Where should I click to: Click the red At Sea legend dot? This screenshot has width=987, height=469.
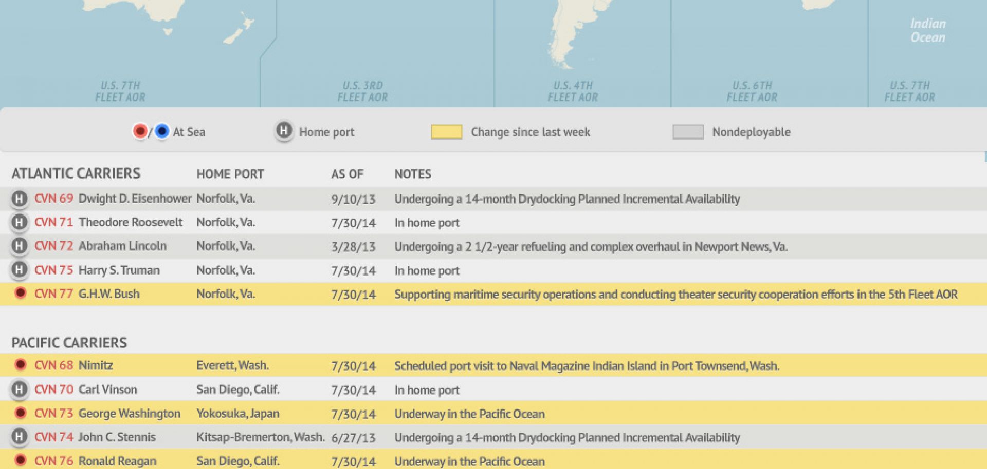[x=140, y=131]
